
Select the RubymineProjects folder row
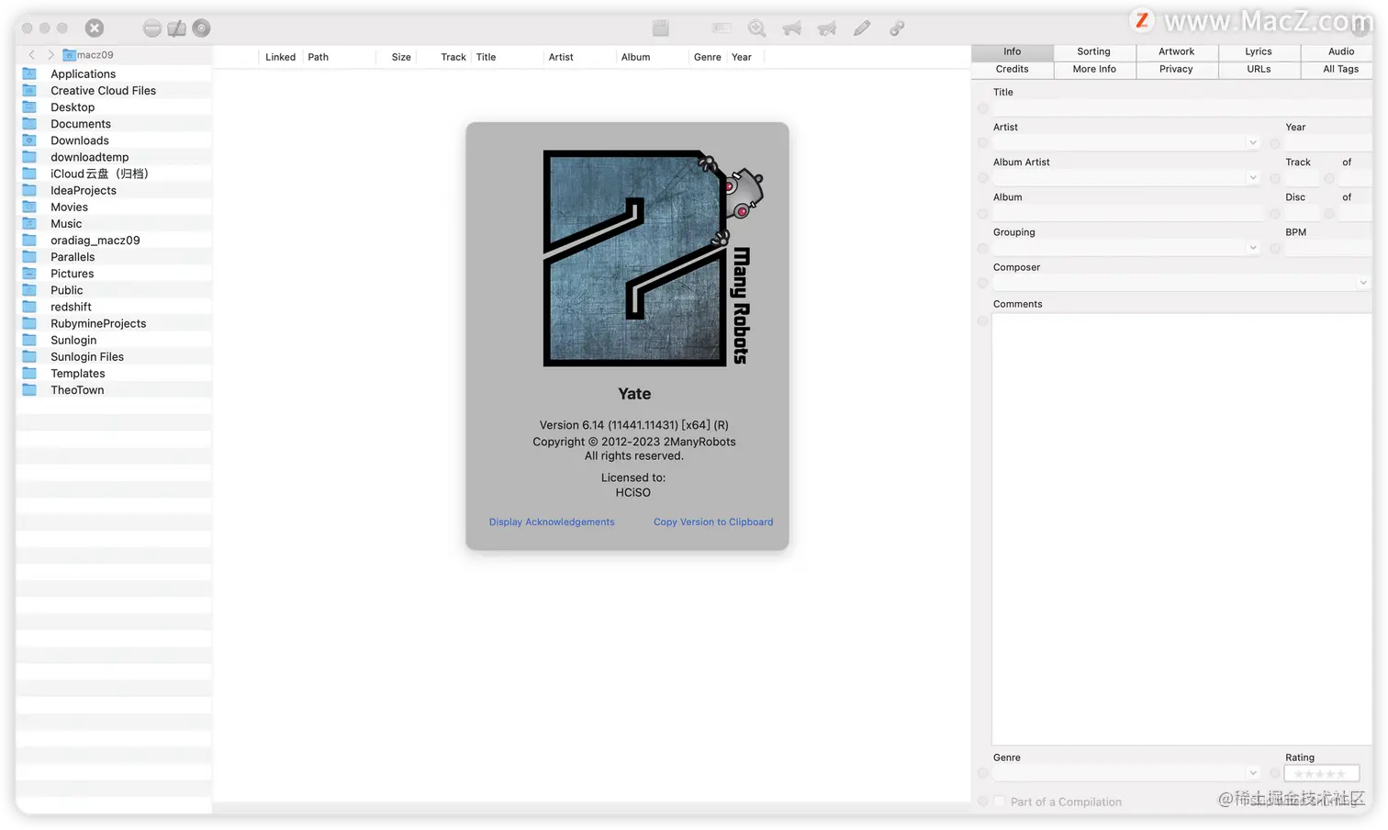point(114,323)
